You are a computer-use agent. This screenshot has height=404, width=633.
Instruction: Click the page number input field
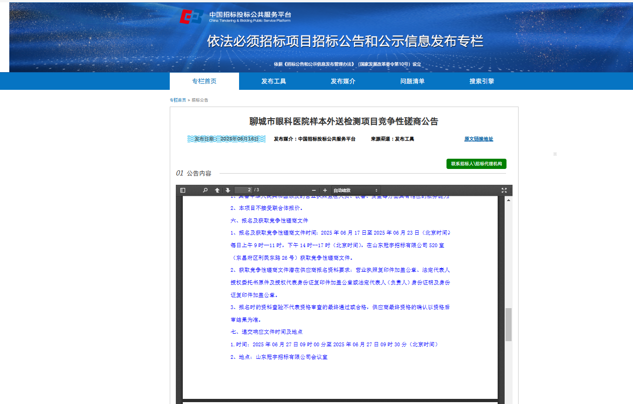coord(243,190)
